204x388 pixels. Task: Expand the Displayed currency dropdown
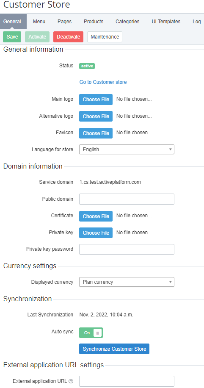coord(127,282)
